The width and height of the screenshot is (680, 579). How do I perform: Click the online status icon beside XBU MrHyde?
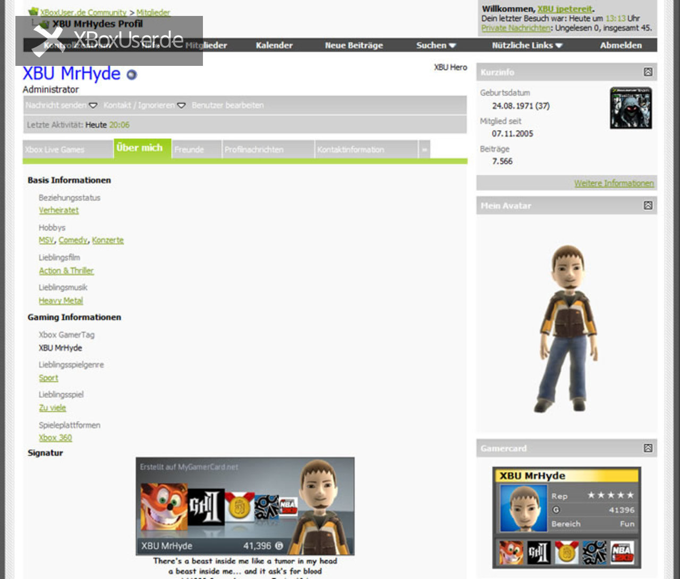pos(132,75)
